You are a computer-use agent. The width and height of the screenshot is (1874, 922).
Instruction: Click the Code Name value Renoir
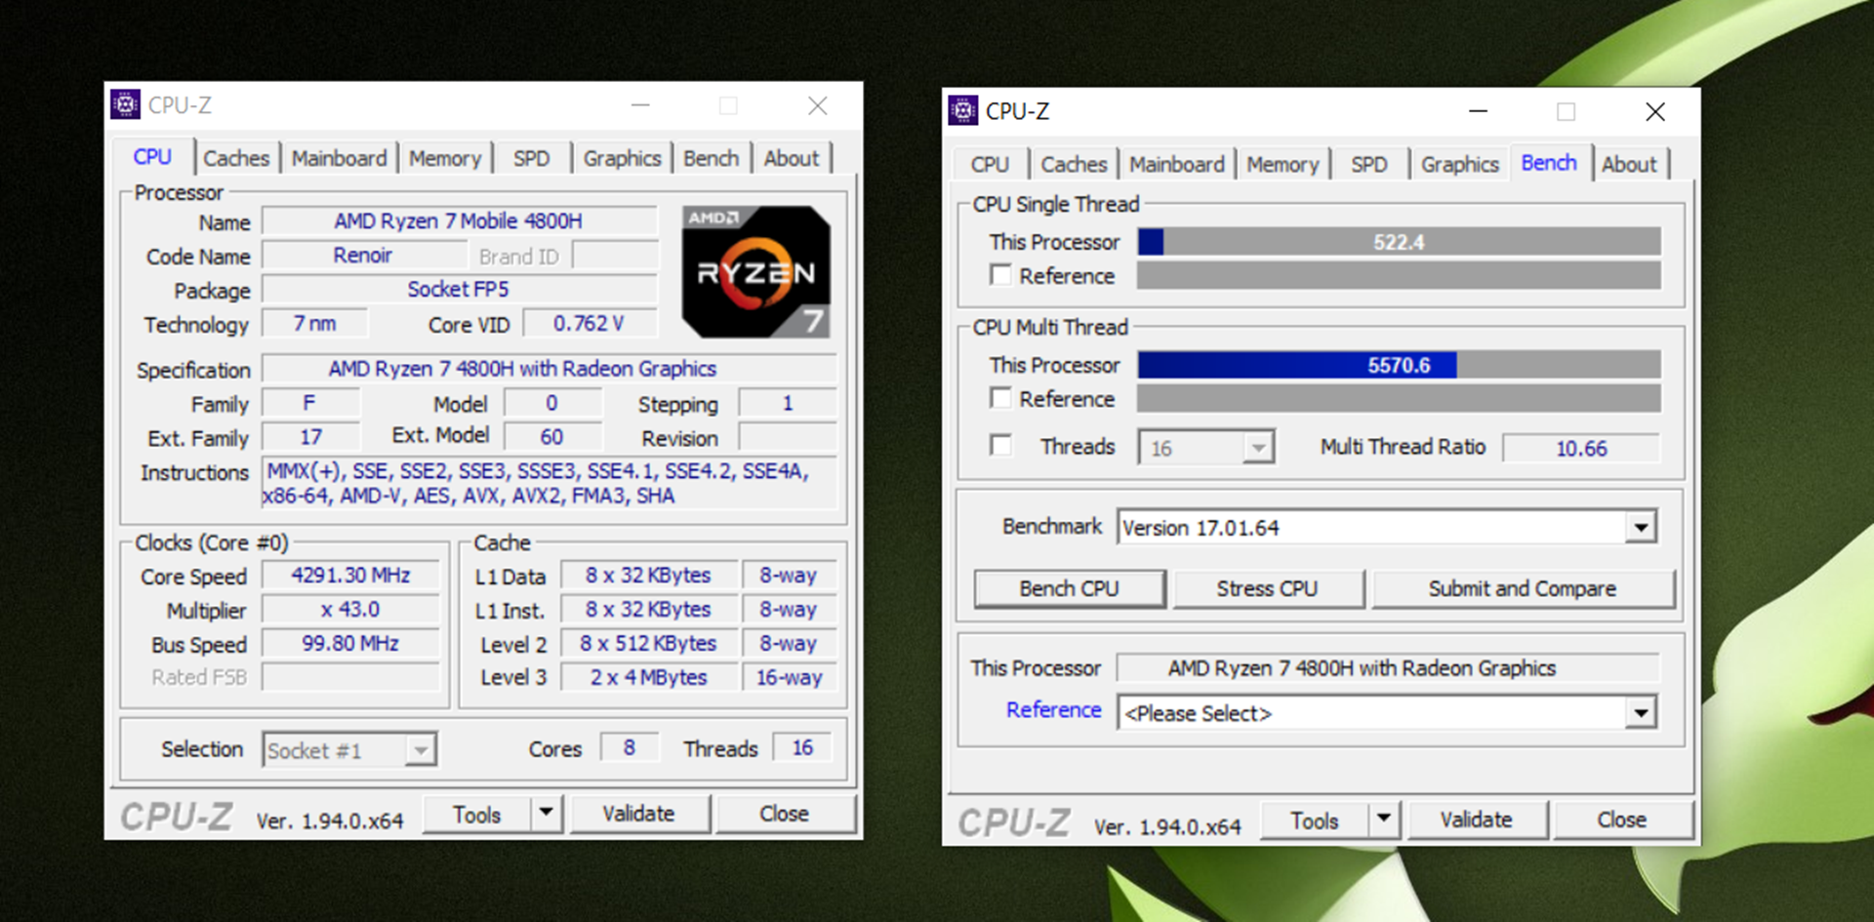click(x=363, y=256)
